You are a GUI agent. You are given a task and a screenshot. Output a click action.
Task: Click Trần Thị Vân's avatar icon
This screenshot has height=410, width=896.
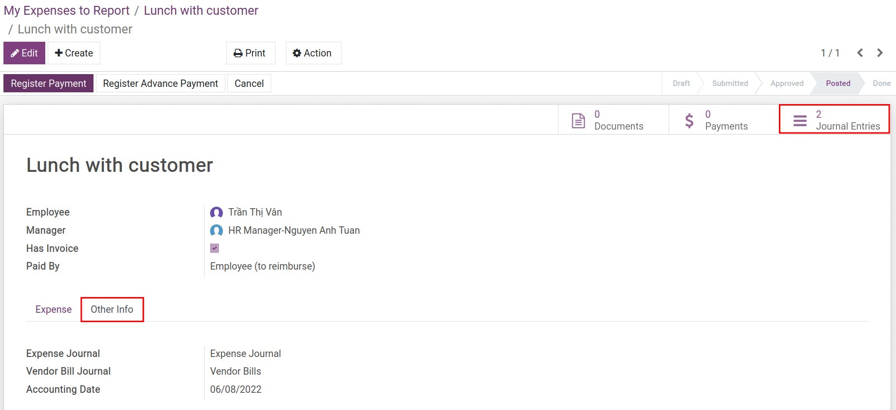(x=216, y=212)
